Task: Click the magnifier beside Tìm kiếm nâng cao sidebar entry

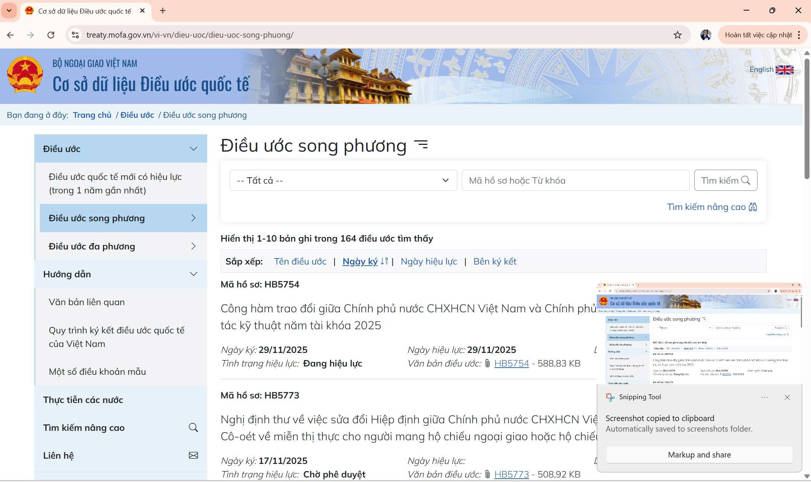Action: point(193,427)
